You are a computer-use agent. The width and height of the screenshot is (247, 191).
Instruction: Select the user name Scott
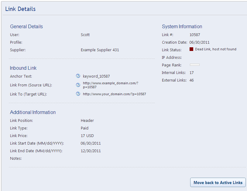tap(85, 35)
